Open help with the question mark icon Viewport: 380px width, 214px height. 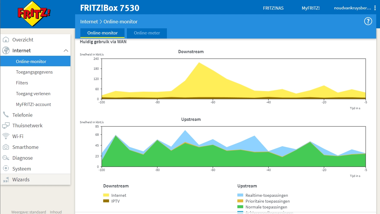368,21
